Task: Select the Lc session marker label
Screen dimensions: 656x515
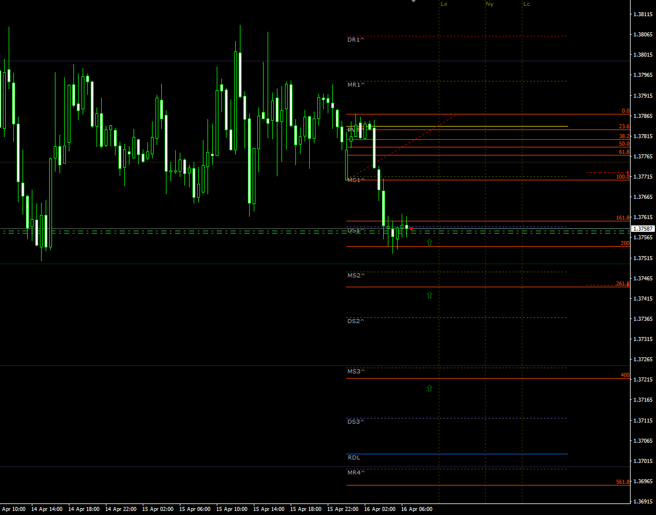Action: [x=527, y=4]
